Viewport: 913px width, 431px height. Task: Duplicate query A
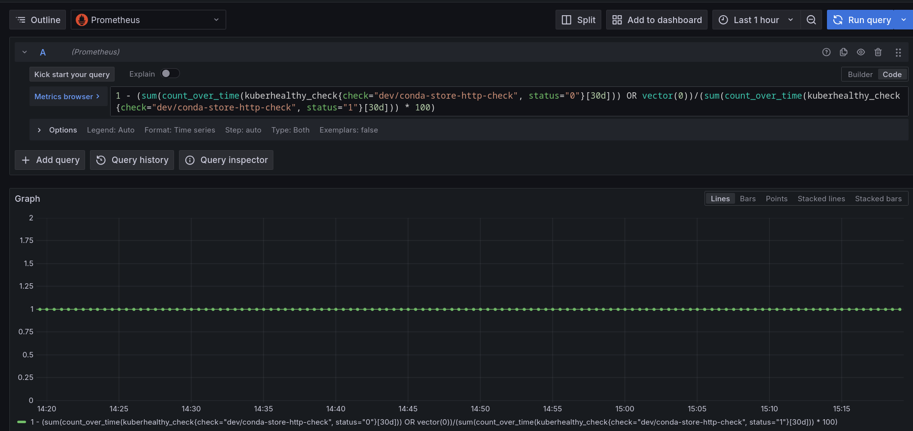pyautogui.click(x=844, y=52)
